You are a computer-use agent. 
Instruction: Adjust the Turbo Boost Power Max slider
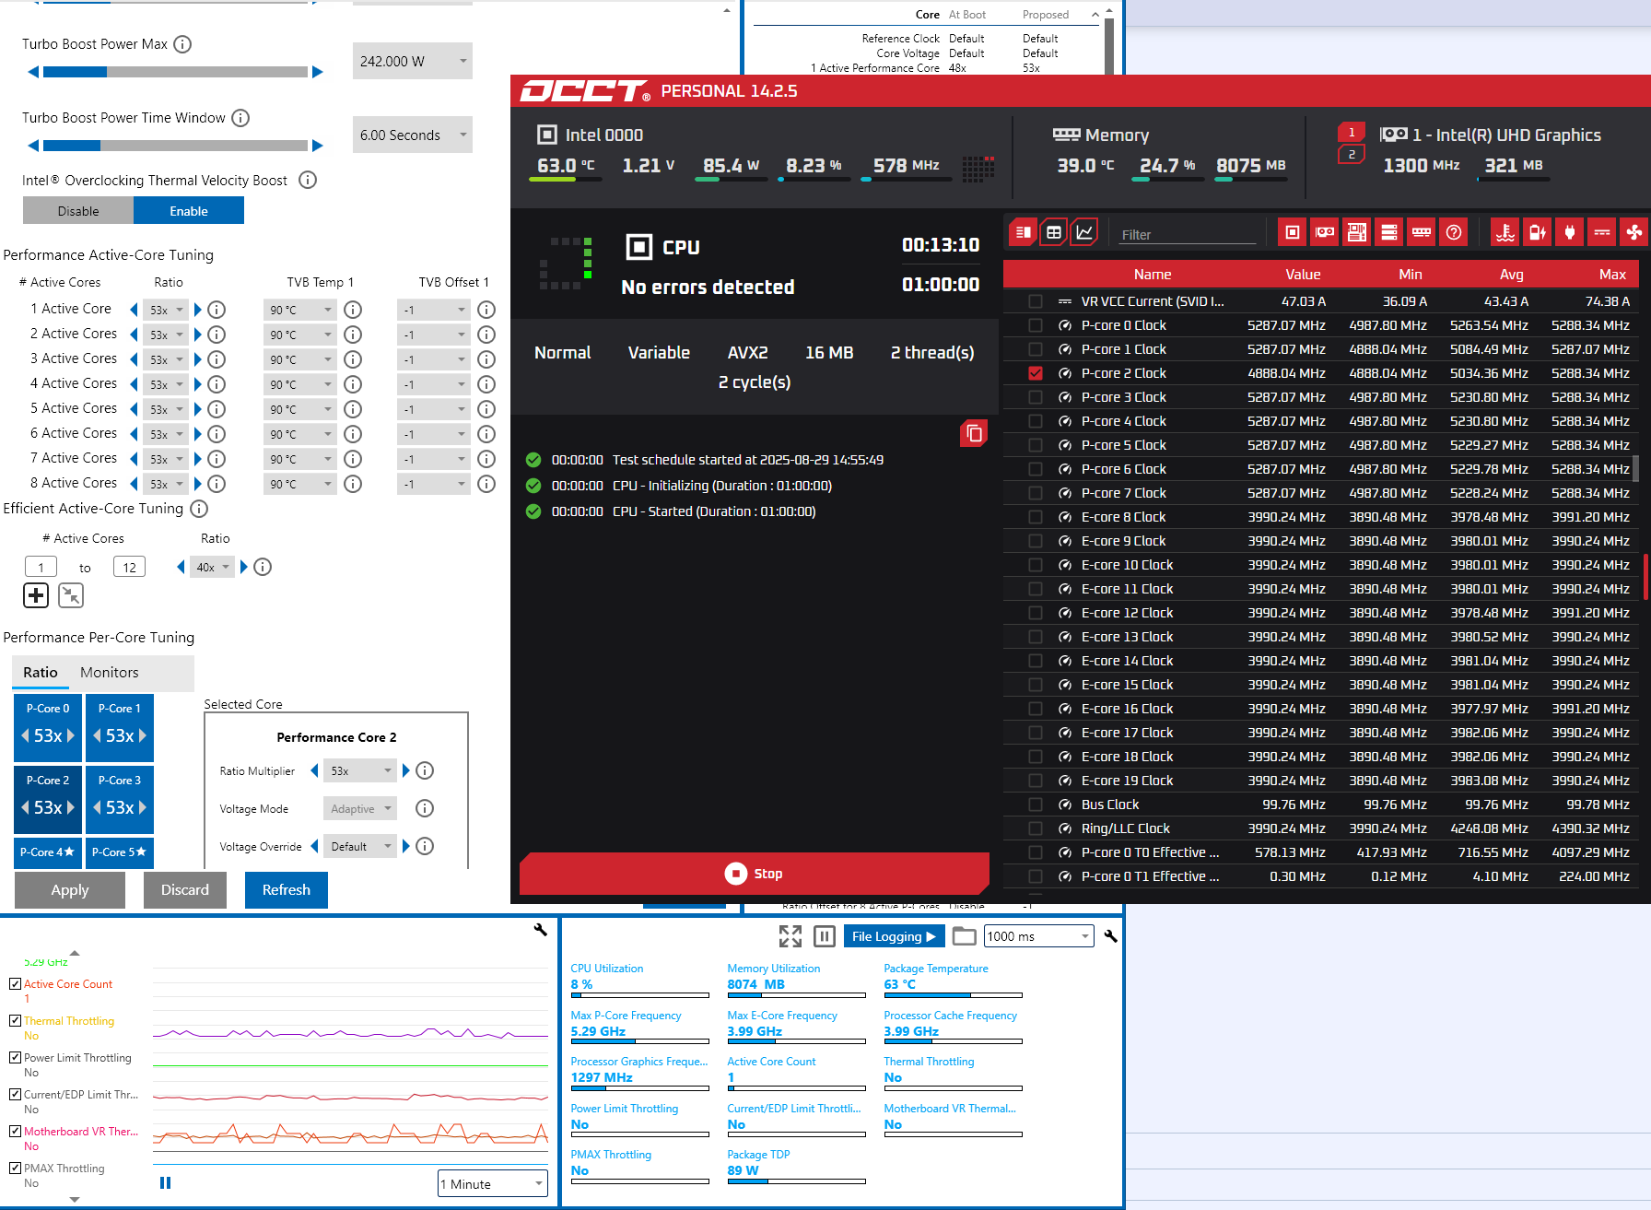click(x=175, y=72)
